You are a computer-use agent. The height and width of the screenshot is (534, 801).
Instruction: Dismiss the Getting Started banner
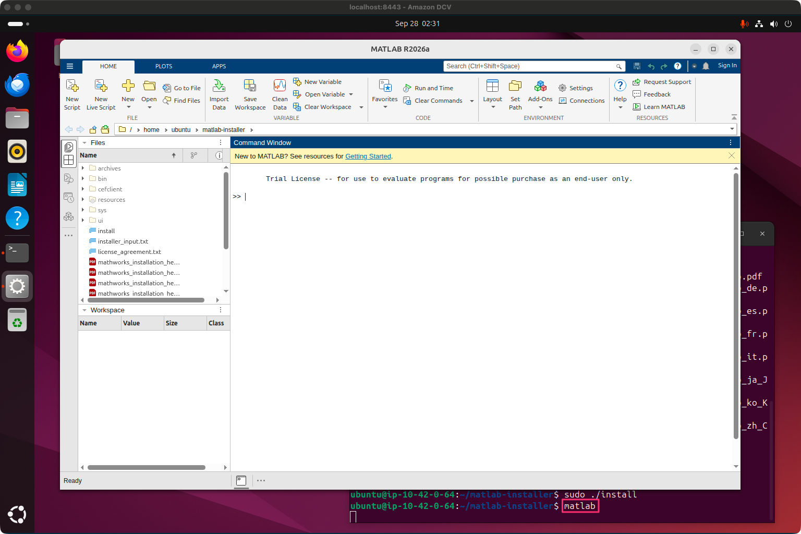732,156
